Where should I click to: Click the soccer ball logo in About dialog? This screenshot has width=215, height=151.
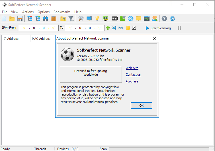coord(67,54)
